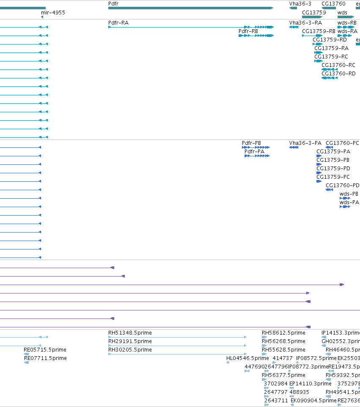360x407 pixels.
Task: Select the long Pdfr gene span bar
Action: pyautogui.click(x=191, y=8)
